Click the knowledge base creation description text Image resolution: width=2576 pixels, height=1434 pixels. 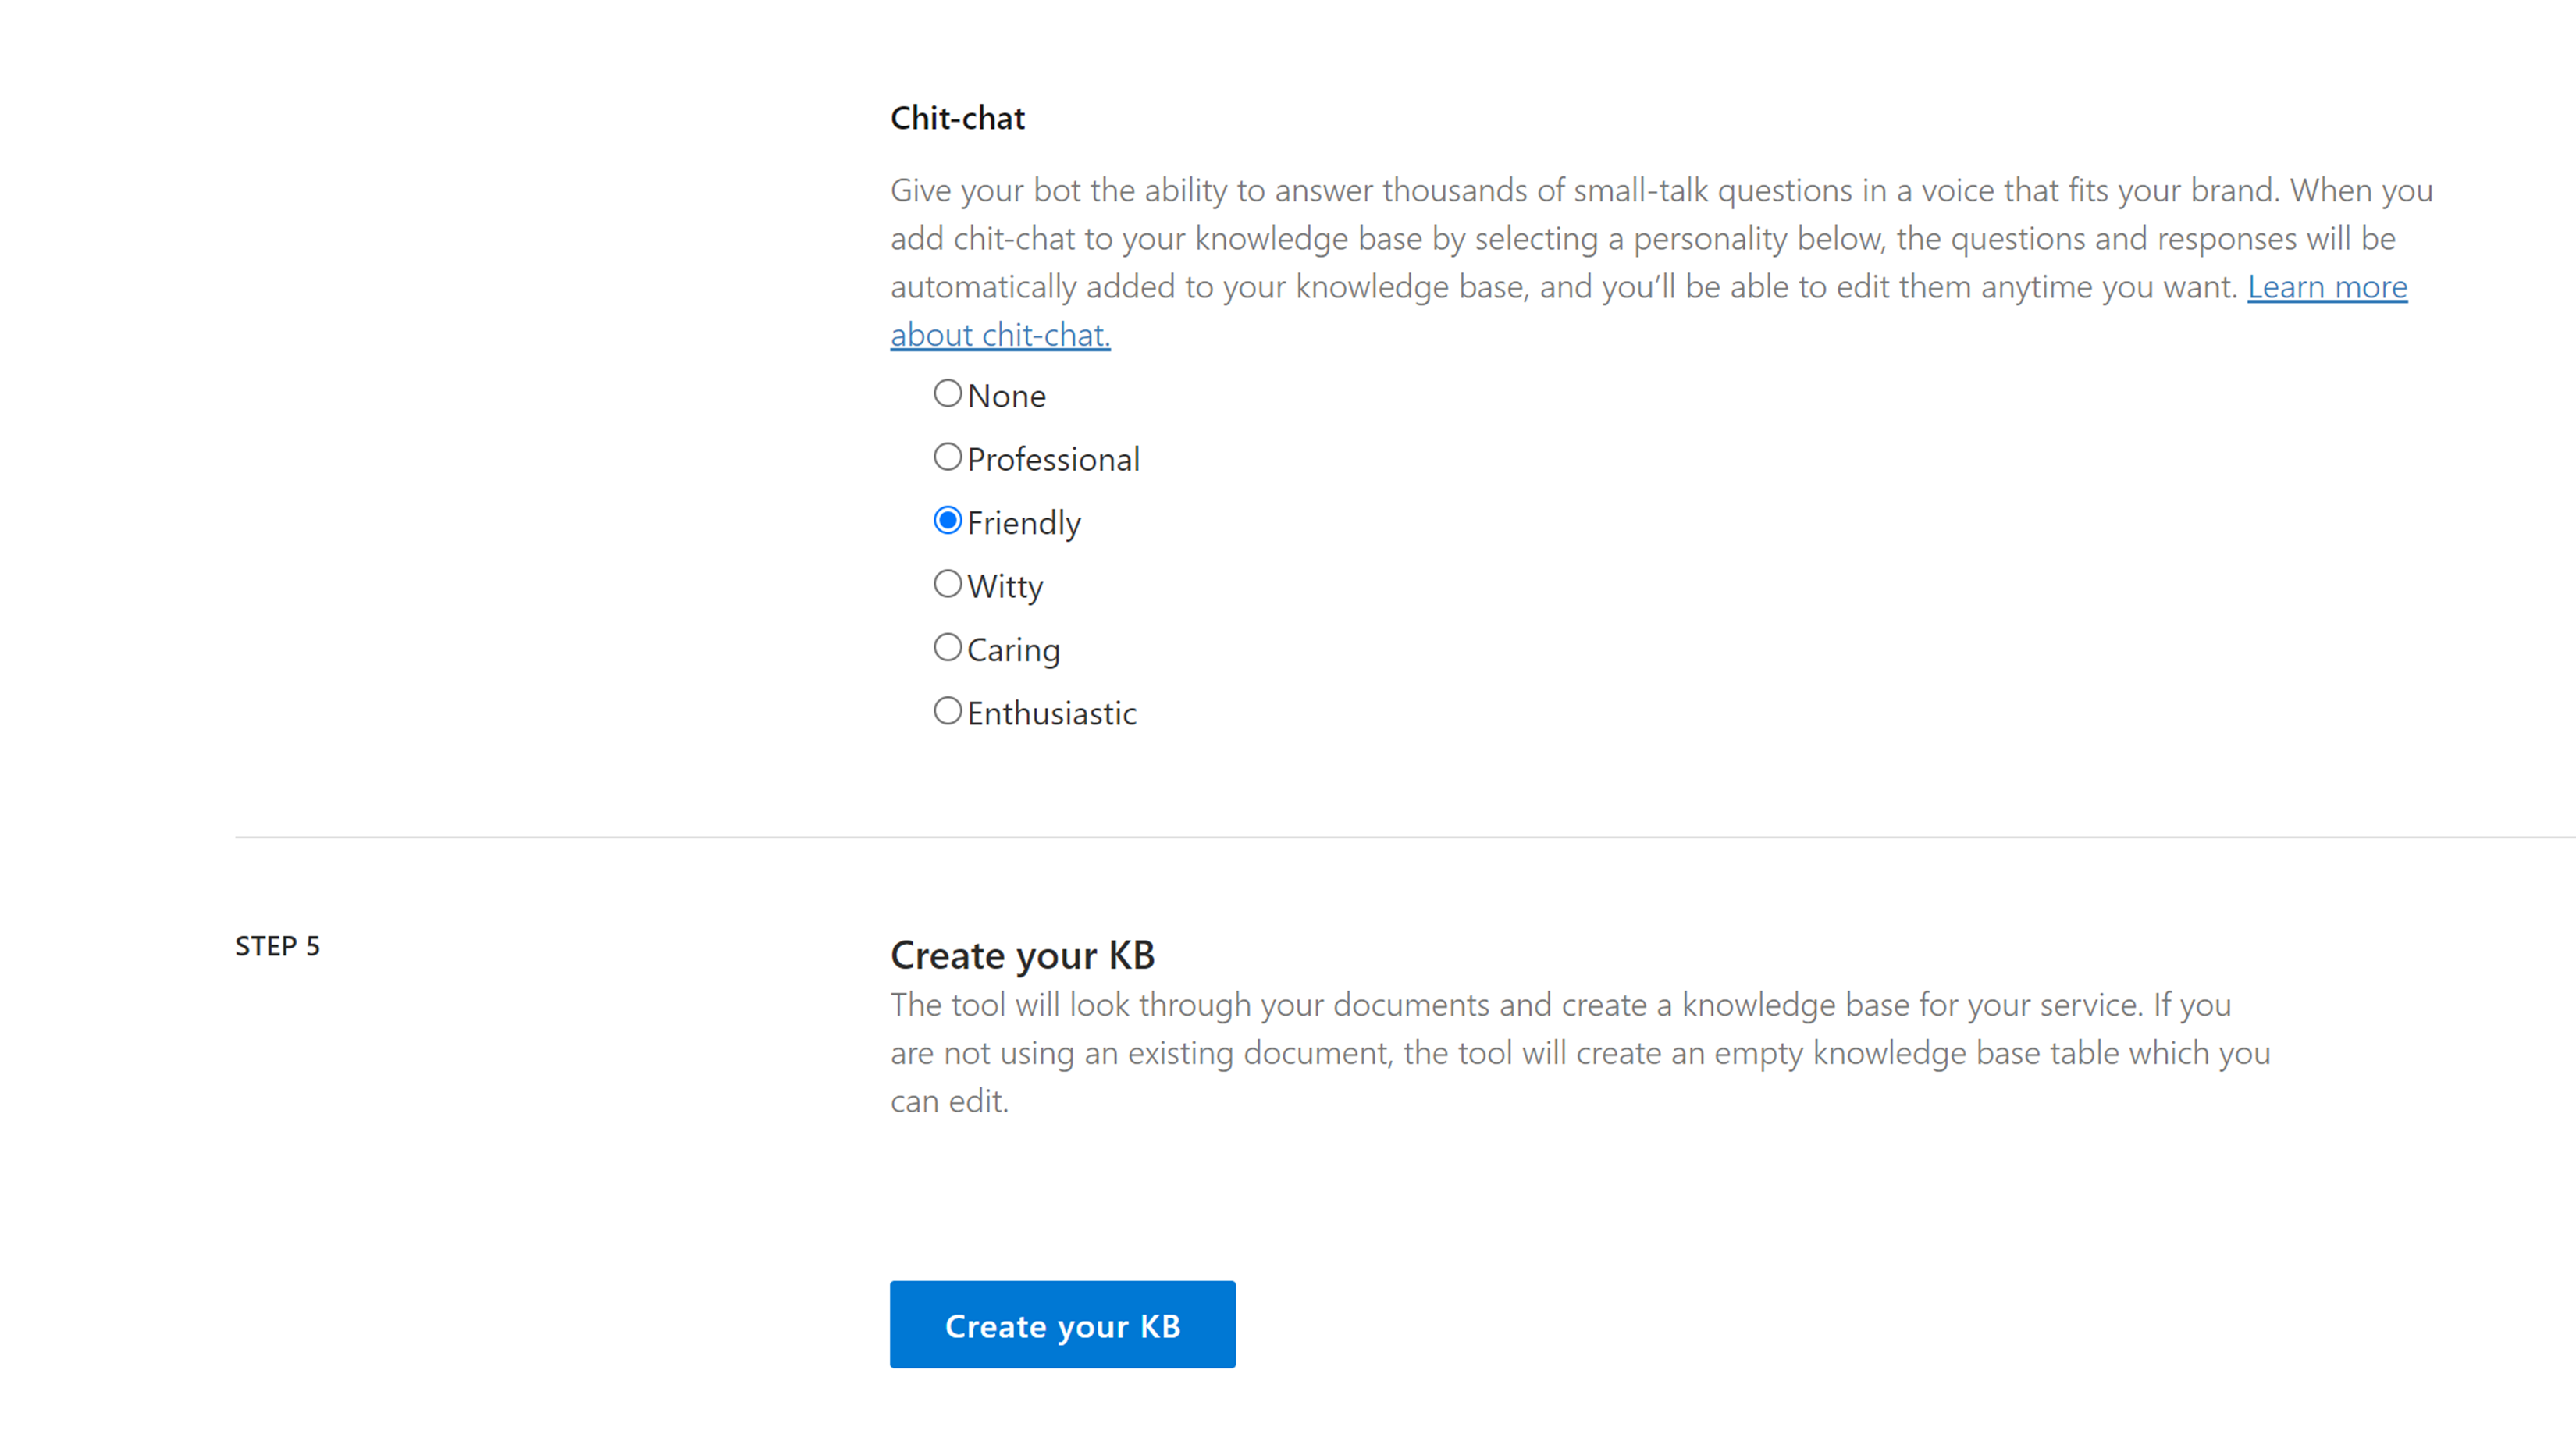1580,1052
